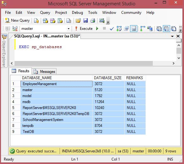This screenshot has width=184, height=164.
Task: Click the Activity Monitor icon
Action: click(x=102, y=20)
